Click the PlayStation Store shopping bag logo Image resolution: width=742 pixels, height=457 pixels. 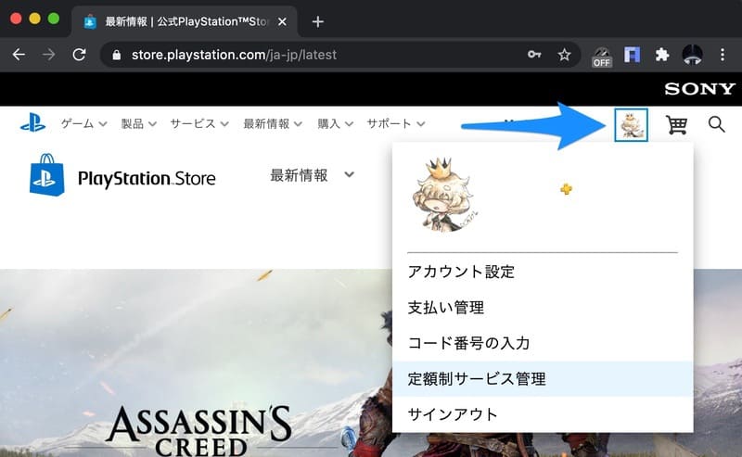click(x=46, y=175)
